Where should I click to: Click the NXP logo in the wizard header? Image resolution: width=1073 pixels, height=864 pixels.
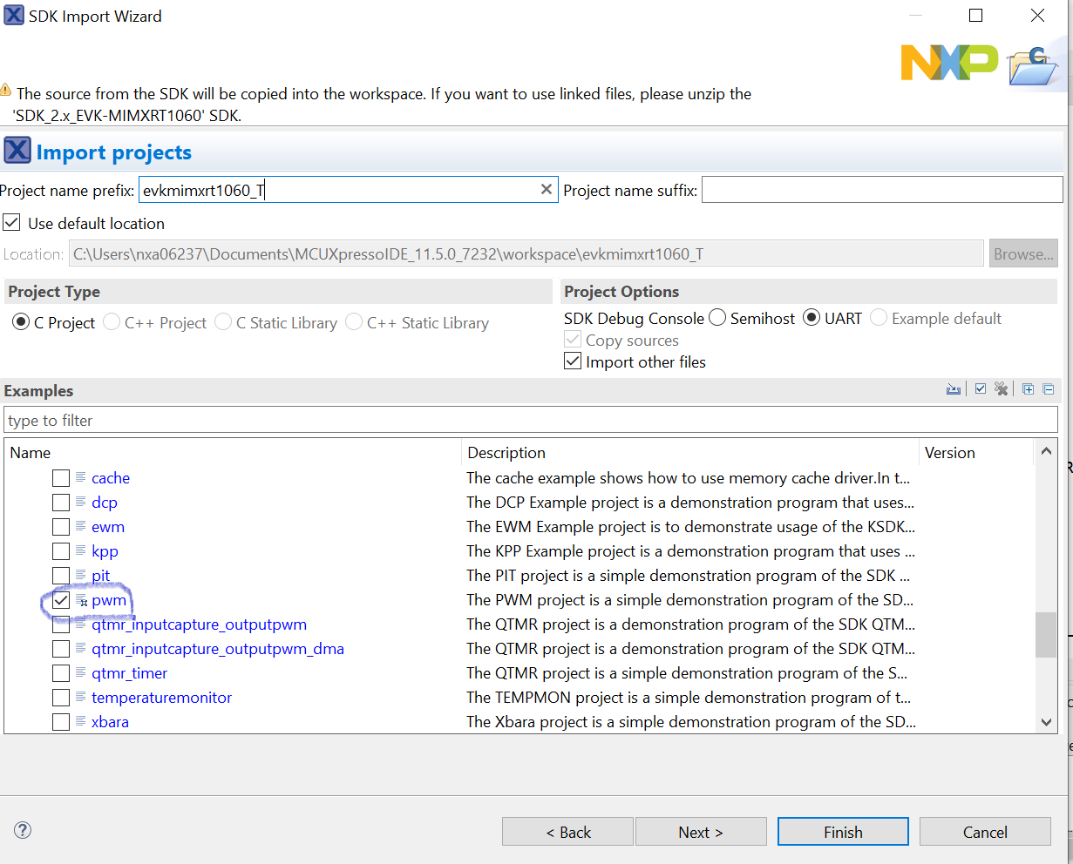[949, 63]
